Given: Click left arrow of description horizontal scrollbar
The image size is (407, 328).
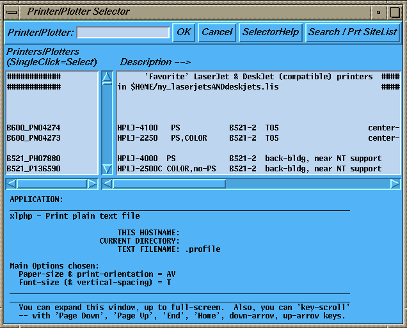Looking at the screenshot, I should tap(108, 184).
